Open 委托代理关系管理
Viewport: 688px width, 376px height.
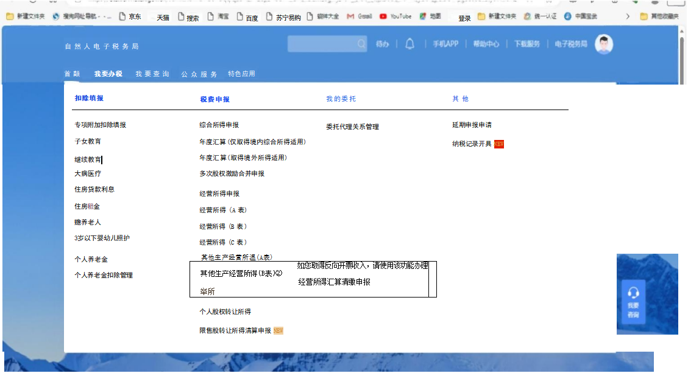click(x=352, y=127)
